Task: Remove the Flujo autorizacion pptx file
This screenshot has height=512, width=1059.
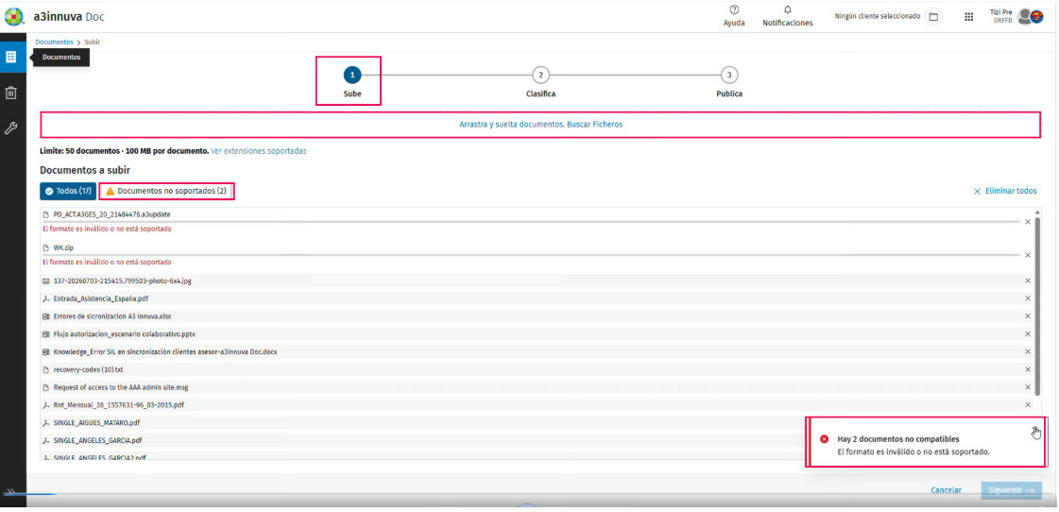Action: [x=1027, y=333]
